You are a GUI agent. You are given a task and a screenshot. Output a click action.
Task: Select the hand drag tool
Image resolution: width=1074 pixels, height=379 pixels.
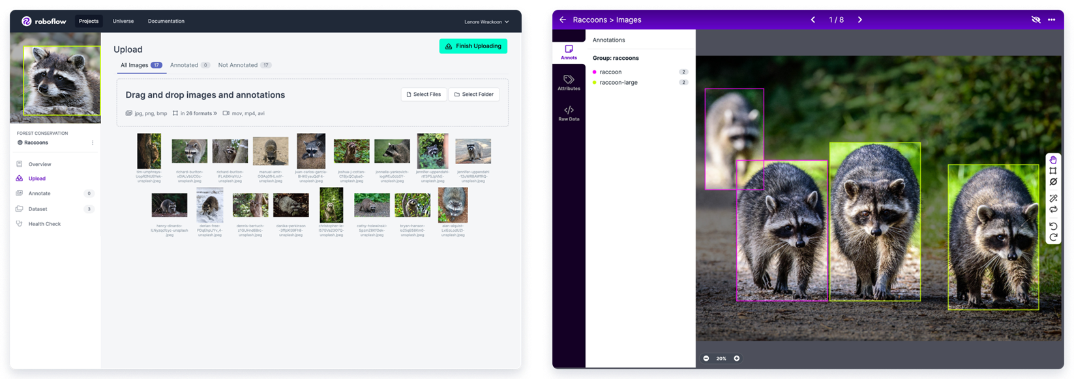click(1053, 160)
